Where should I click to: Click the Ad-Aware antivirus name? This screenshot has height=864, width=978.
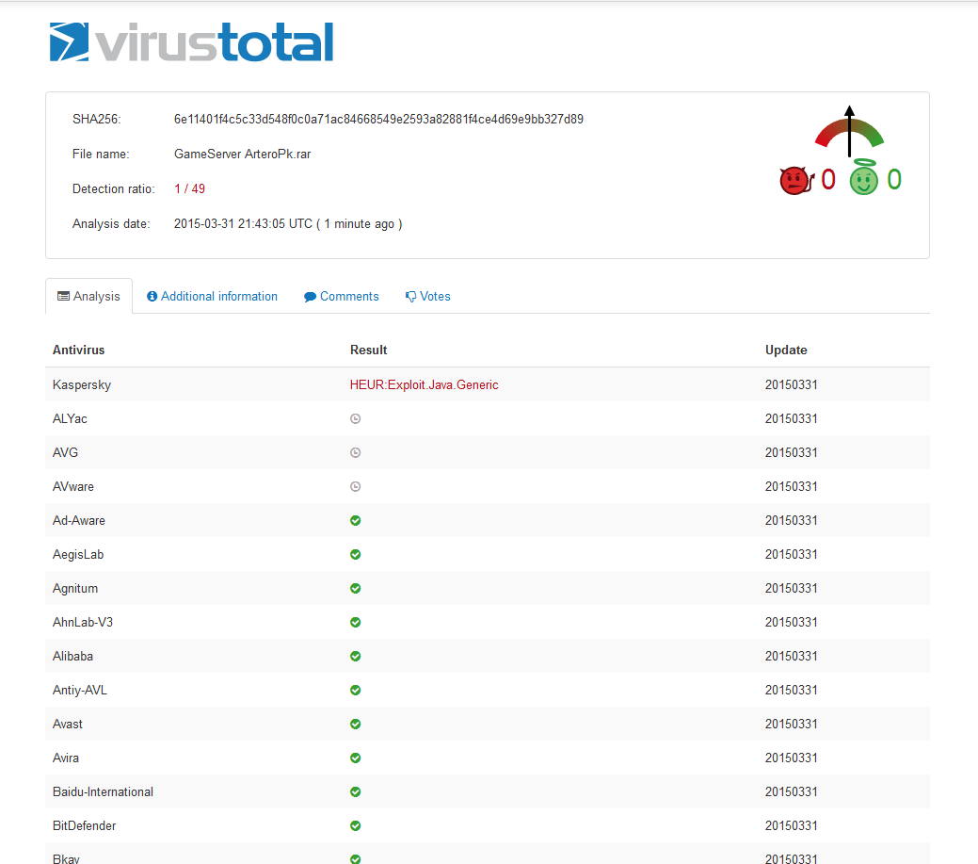coord(78,521)
